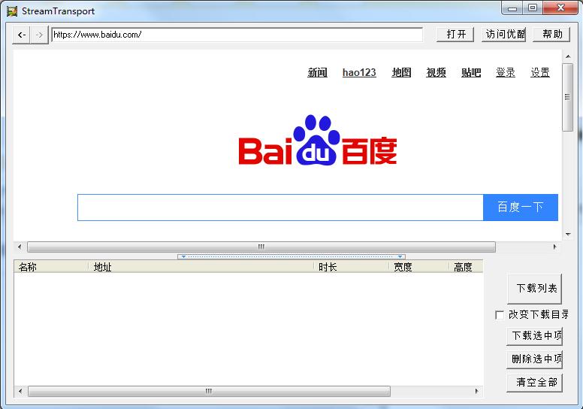The image size is (583, 409).
Task: Minimize the StreamTransport window
Action: point(512,8)
